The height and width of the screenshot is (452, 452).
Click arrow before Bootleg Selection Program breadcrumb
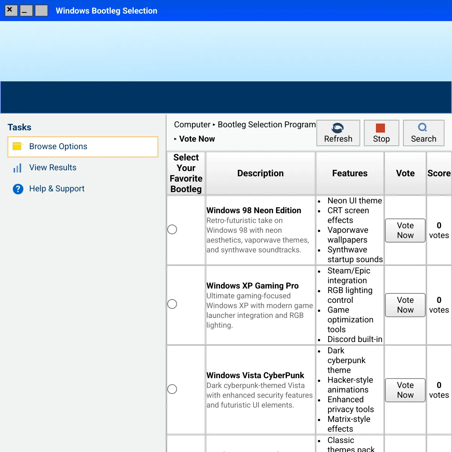pyautogui.click(x=214, y=125)
